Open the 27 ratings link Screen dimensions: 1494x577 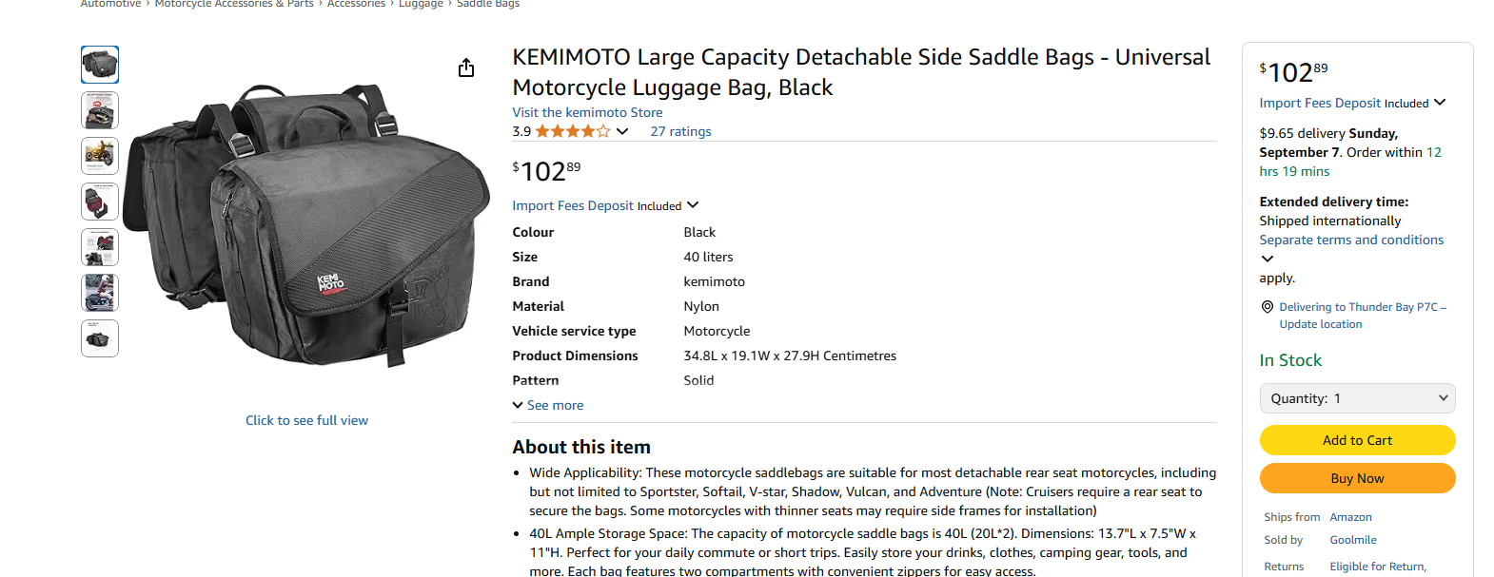680,131
